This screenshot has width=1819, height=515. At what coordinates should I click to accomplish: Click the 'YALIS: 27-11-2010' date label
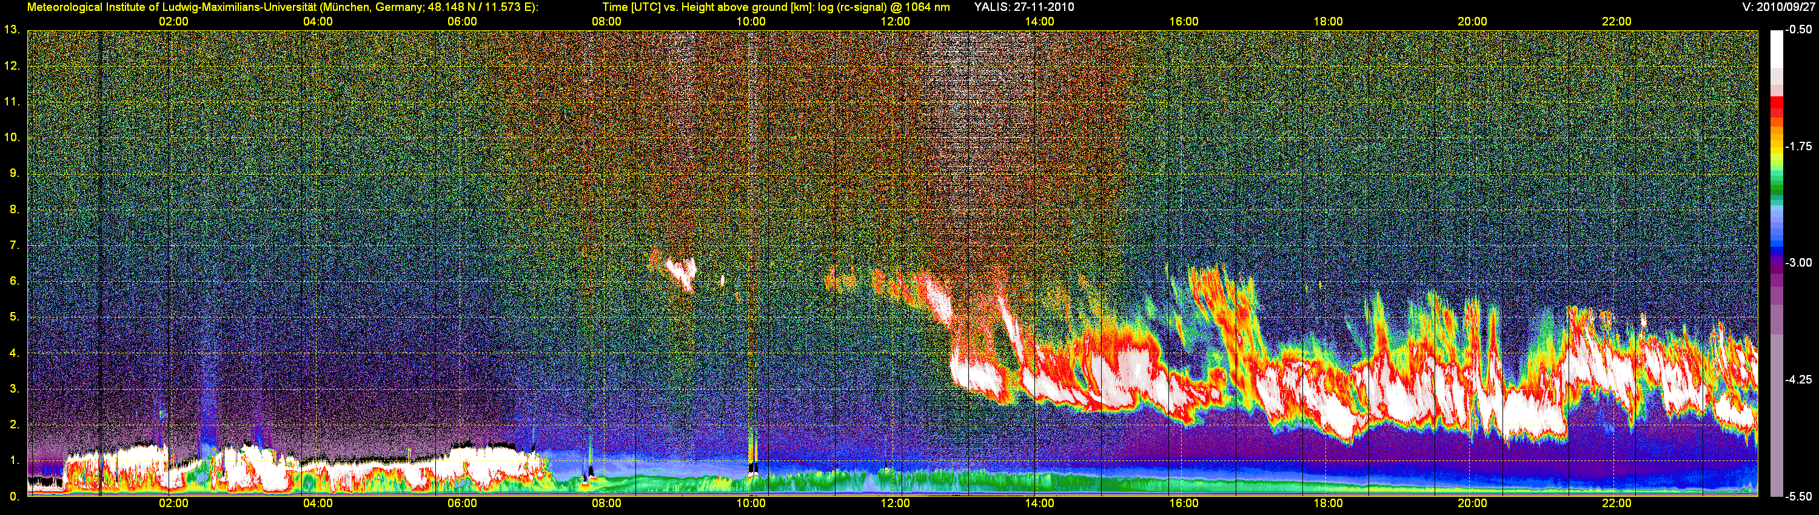[x=1024, y=7]
